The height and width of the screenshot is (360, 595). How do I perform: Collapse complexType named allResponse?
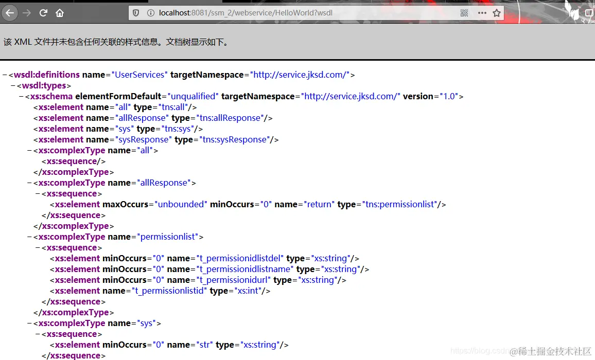coord(29,183)
